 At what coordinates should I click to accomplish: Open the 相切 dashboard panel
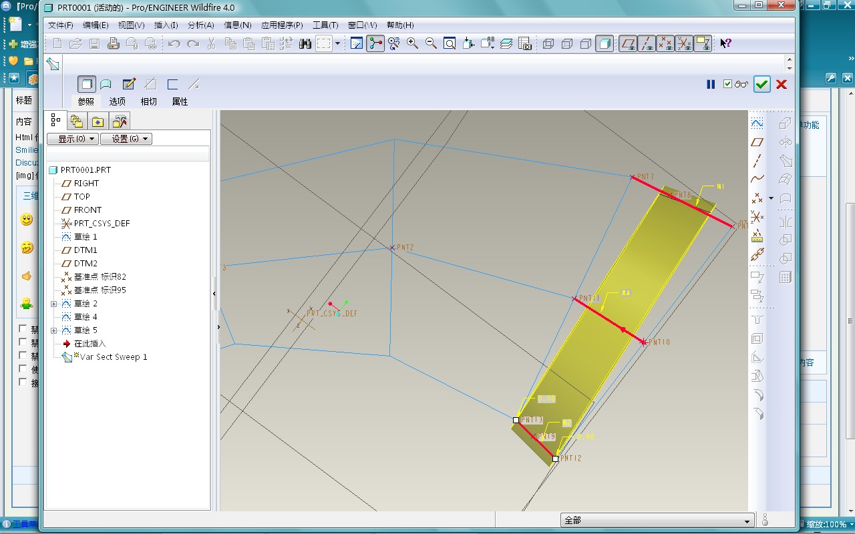[148, 101]
